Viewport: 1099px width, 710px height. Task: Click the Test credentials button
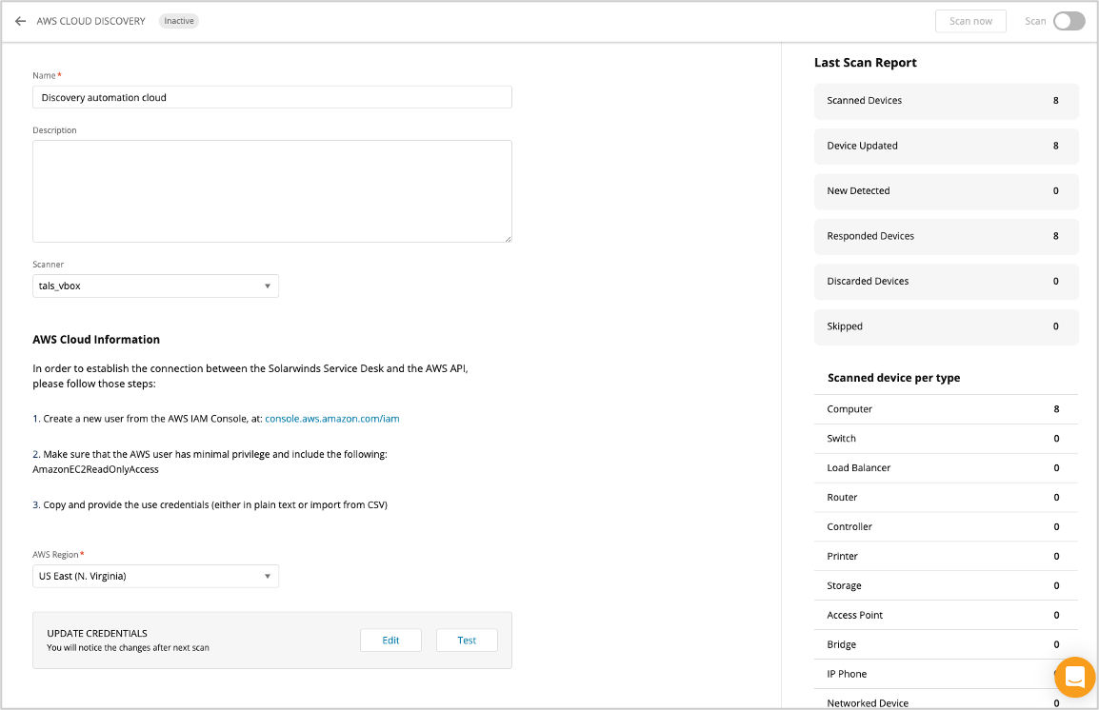(467, 640)
